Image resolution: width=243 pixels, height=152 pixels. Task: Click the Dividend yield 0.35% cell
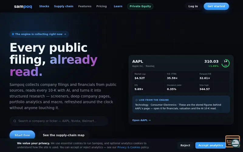coord(181,87)
